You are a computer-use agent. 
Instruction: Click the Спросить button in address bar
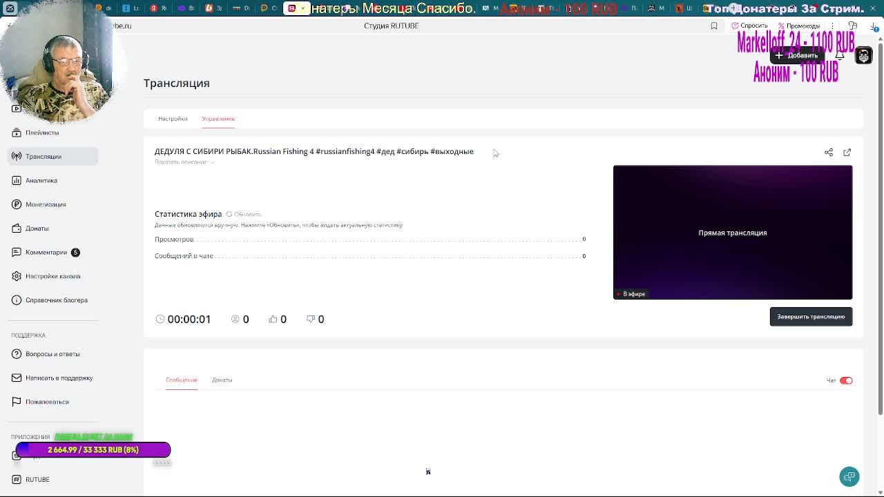click(749, 26)
